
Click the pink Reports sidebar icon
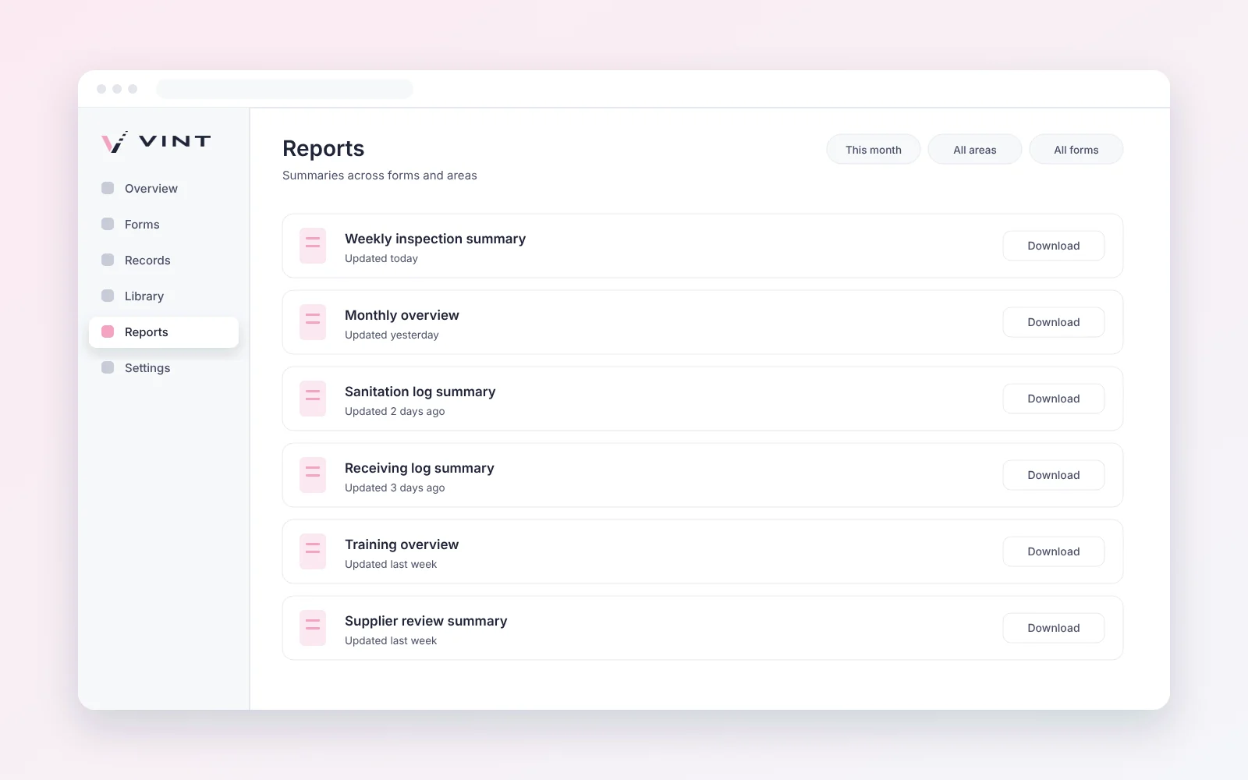(108, 331)
